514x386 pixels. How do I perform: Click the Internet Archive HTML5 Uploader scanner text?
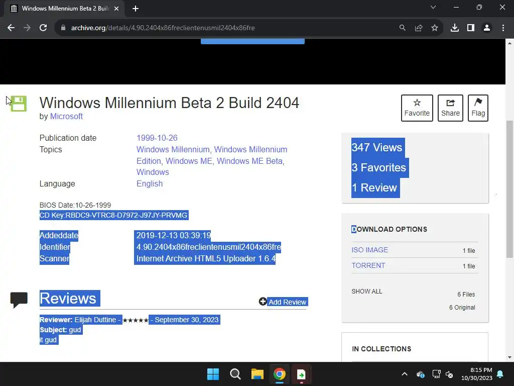[x=205, y=259]
